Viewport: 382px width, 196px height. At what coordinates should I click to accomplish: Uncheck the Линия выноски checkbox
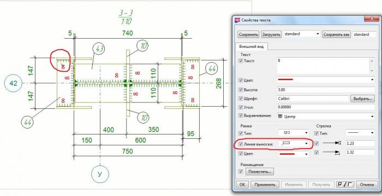point(241,144)
